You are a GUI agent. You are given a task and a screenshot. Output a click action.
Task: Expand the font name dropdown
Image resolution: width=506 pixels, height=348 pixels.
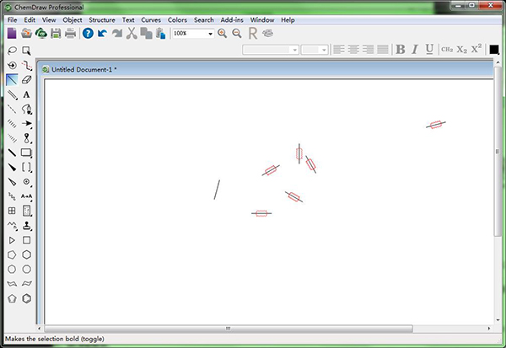(294, 50)
